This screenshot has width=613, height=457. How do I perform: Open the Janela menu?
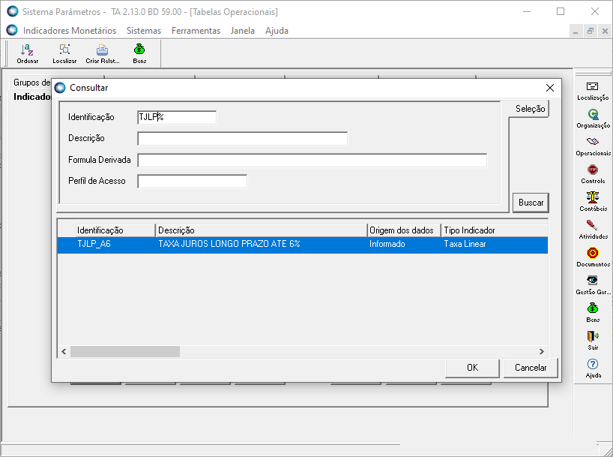(242, 31)
